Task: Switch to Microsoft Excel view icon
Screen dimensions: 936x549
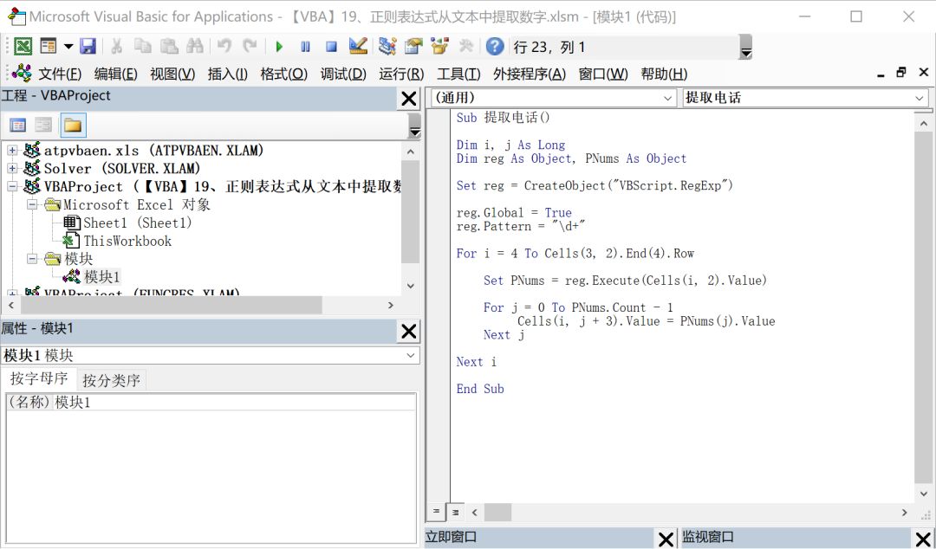Action: coord(23,47)
